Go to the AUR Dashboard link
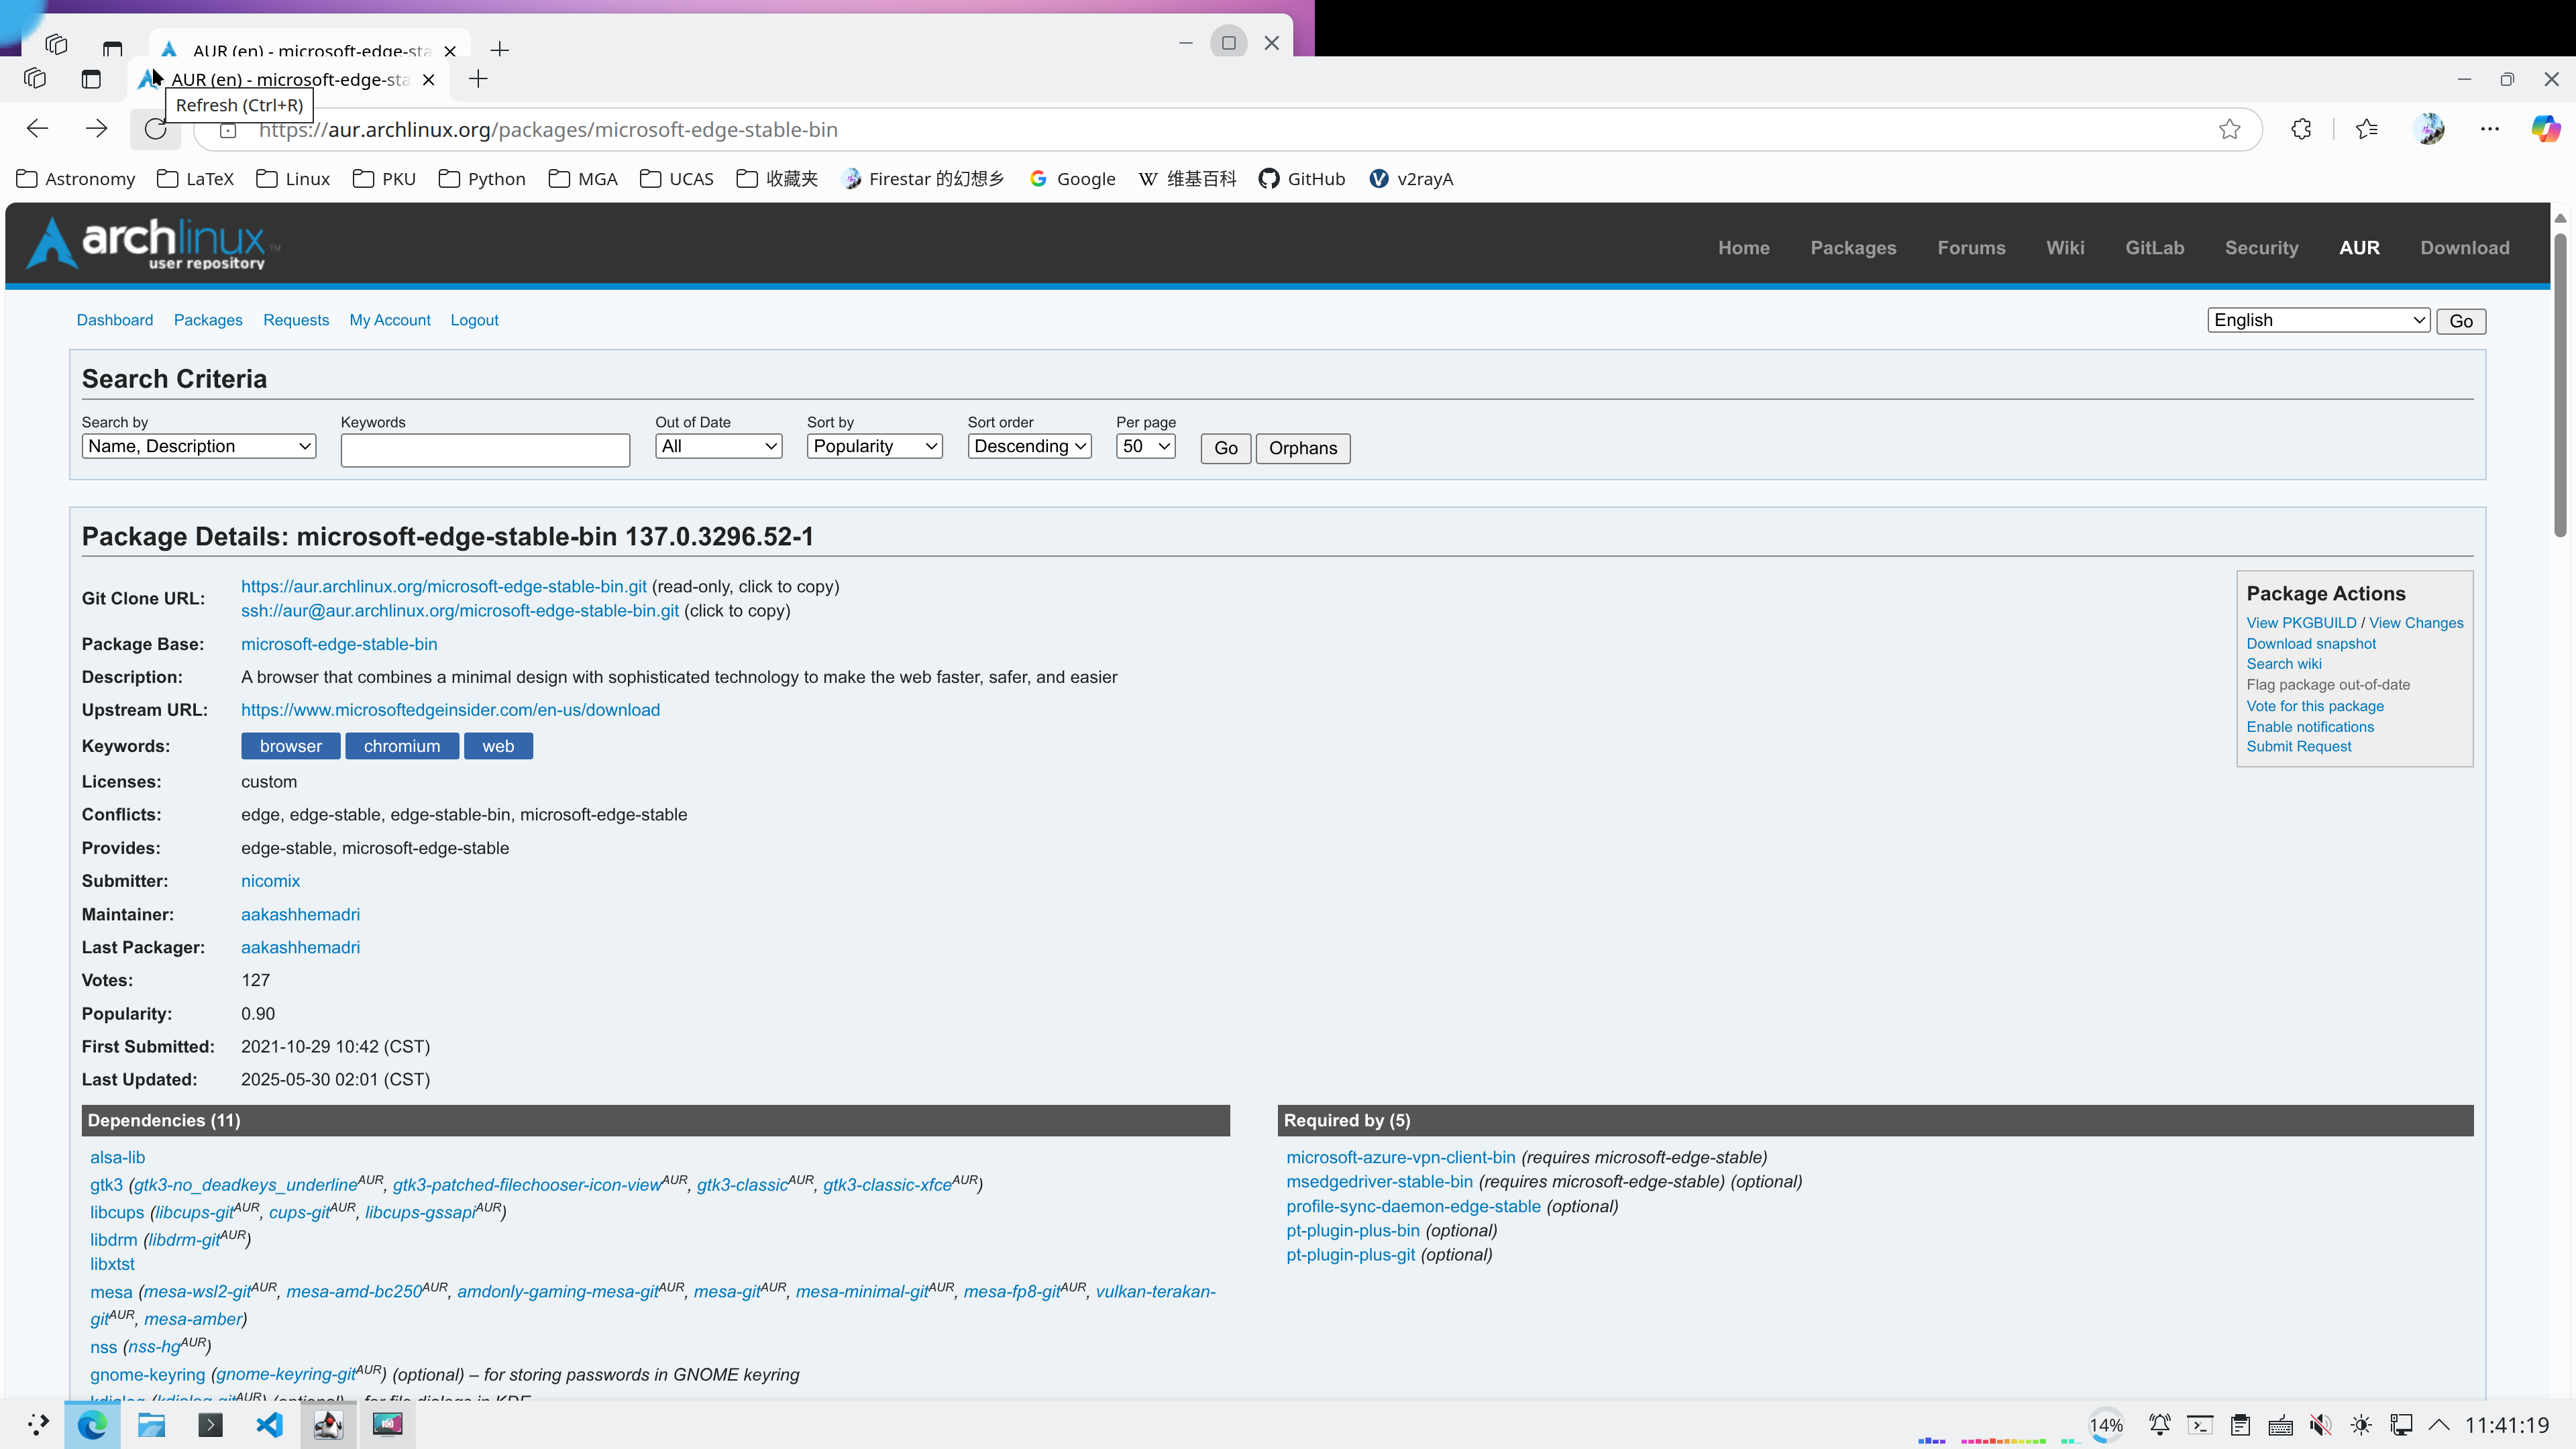The width and height of the screenshot is (2576, 1449). click(115, 320)
